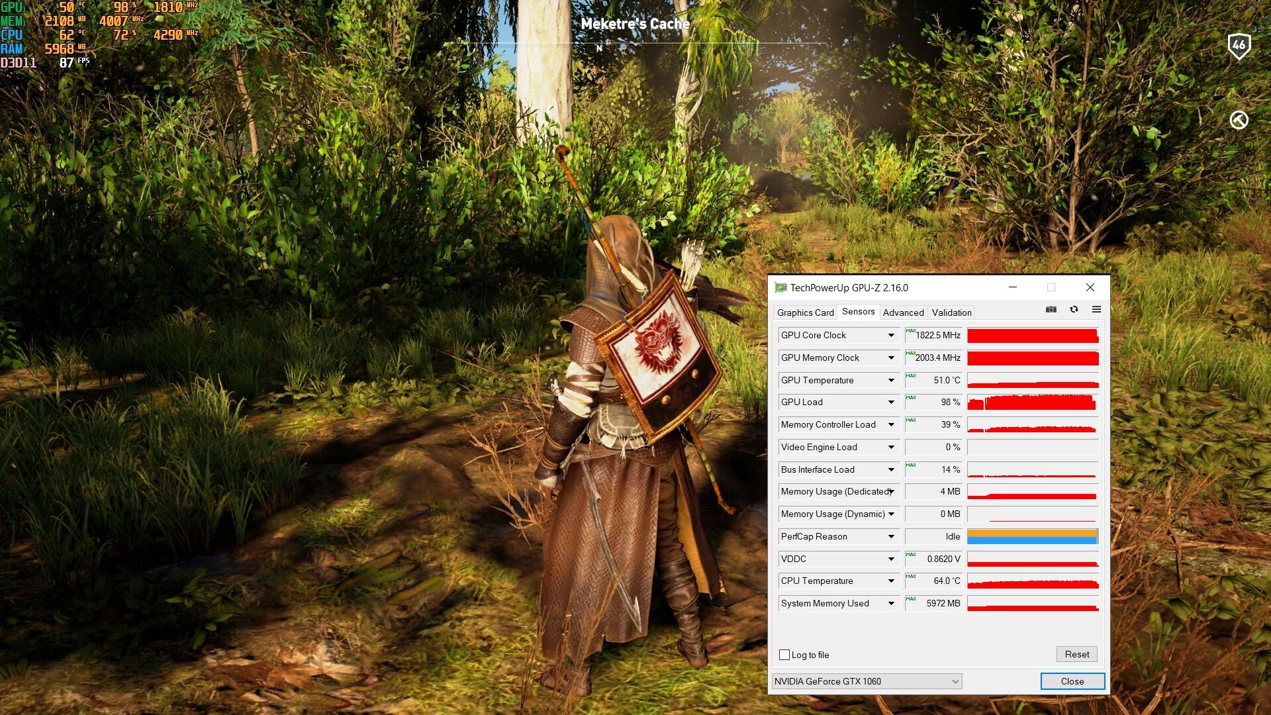Switch to the Advanced tab
Viewport: 1271px width, 715px height.
coord(903,312)
